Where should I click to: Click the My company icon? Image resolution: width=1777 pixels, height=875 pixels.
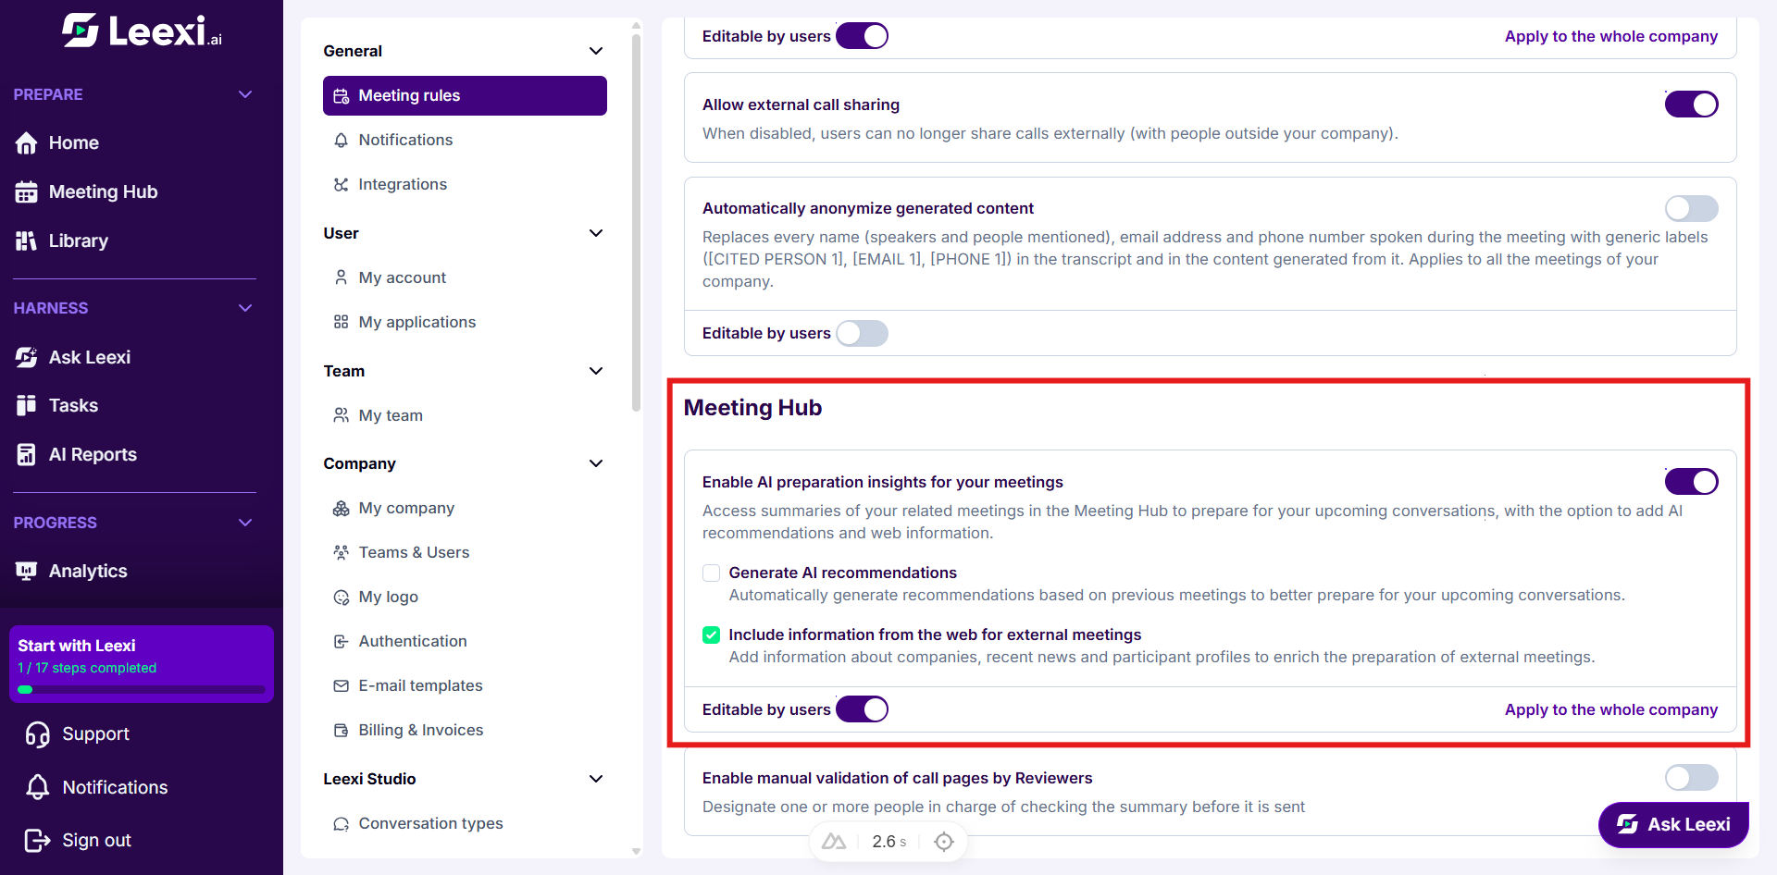click(x=342, y=508)
